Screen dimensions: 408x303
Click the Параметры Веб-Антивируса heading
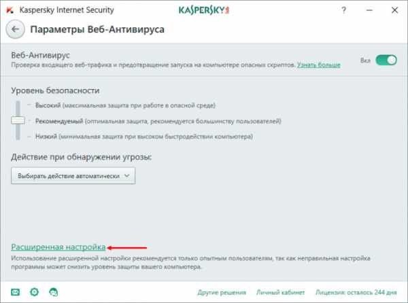tap(97, 29)
